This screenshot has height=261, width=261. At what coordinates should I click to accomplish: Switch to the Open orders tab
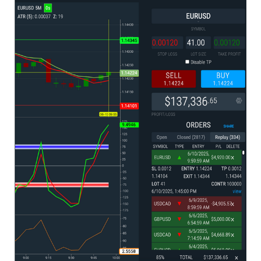pos(162,137)
